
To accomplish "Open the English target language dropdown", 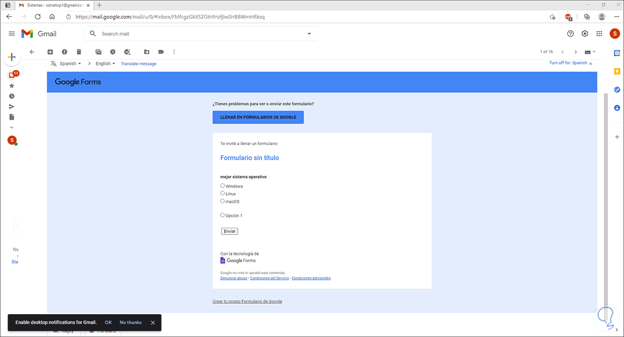I will [105, 63].
